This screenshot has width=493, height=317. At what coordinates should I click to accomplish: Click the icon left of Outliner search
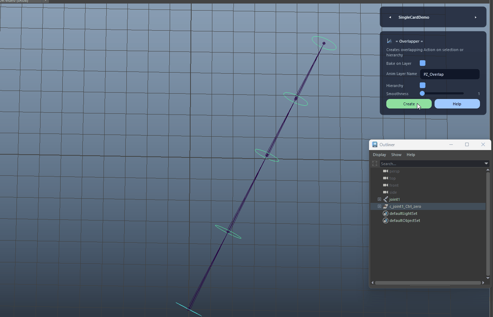tap(375, 163)
